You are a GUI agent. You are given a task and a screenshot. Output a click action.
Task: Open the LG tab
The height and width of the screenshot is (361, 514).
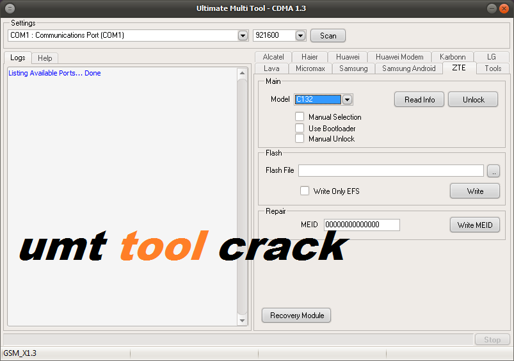tap(491, 57)
